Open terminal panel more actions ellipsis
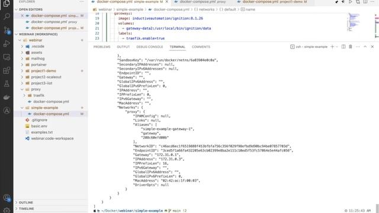This screenshot has width=379, height=213. 358,47
